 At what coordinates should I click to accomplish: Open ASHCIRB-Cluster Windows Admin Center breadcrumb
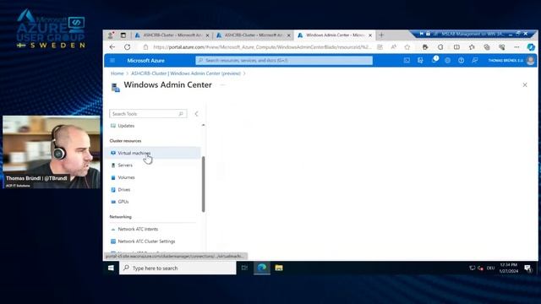[x=186, y=73]
